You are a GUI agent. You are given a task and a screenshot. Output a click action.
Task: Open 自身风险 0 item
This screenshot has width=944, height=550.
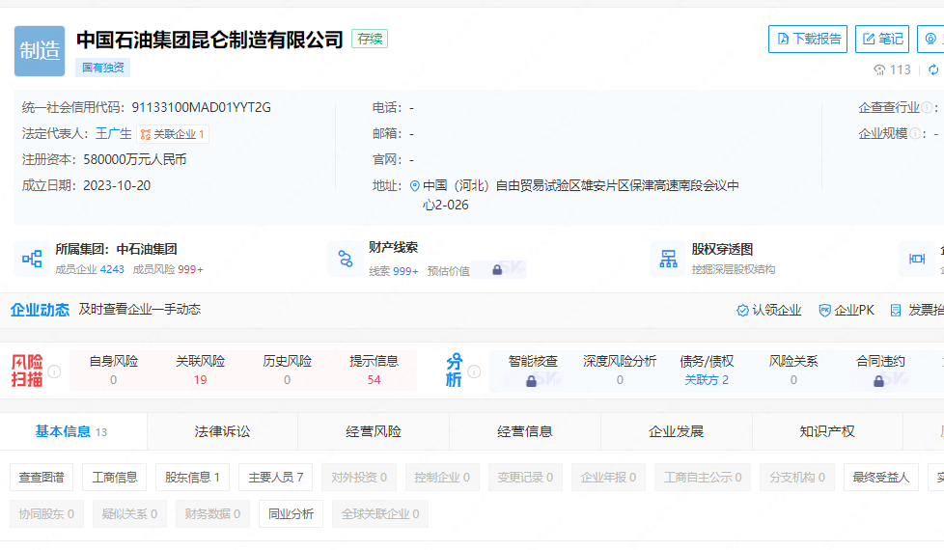click(113, 371)
